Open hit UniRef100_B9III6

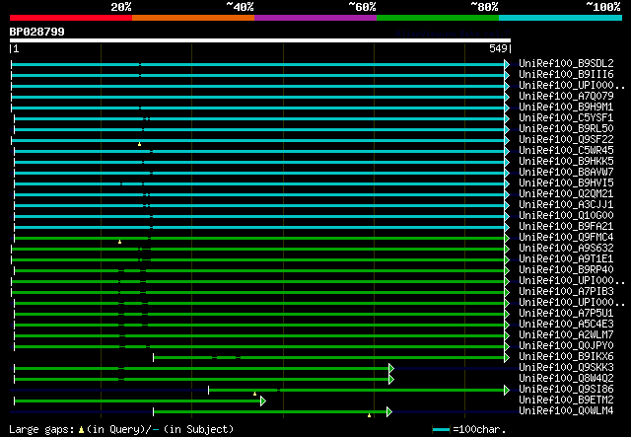(x=566, y=75)
